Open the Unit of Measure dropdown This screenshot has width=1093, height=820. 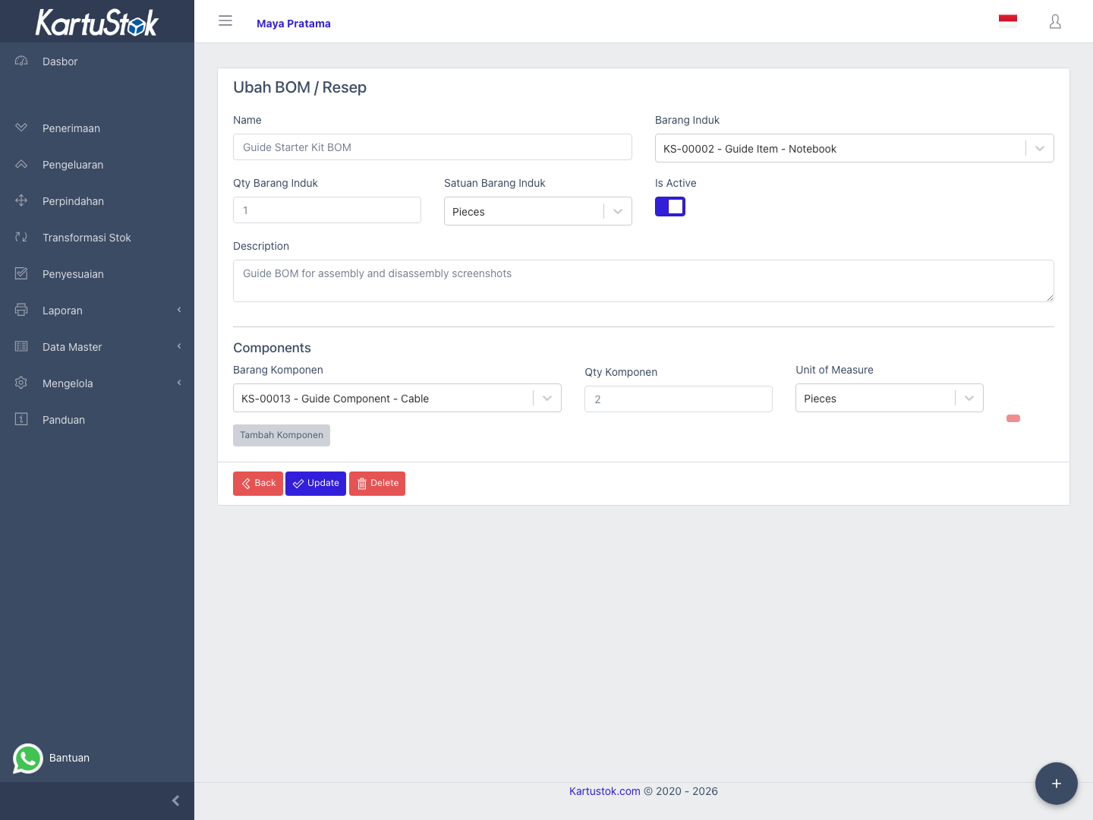coord(890,398)
